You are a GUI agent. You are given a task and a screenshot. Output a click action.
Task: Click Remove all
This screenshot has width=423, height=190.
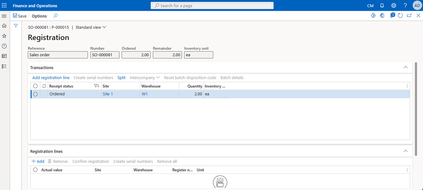click(x=167, y=161)
